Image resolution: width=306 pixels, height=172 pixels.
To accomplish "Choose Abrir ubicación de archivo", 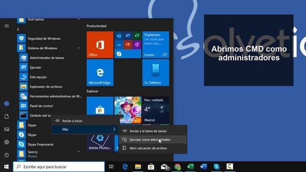I will [x=153, y=148].
